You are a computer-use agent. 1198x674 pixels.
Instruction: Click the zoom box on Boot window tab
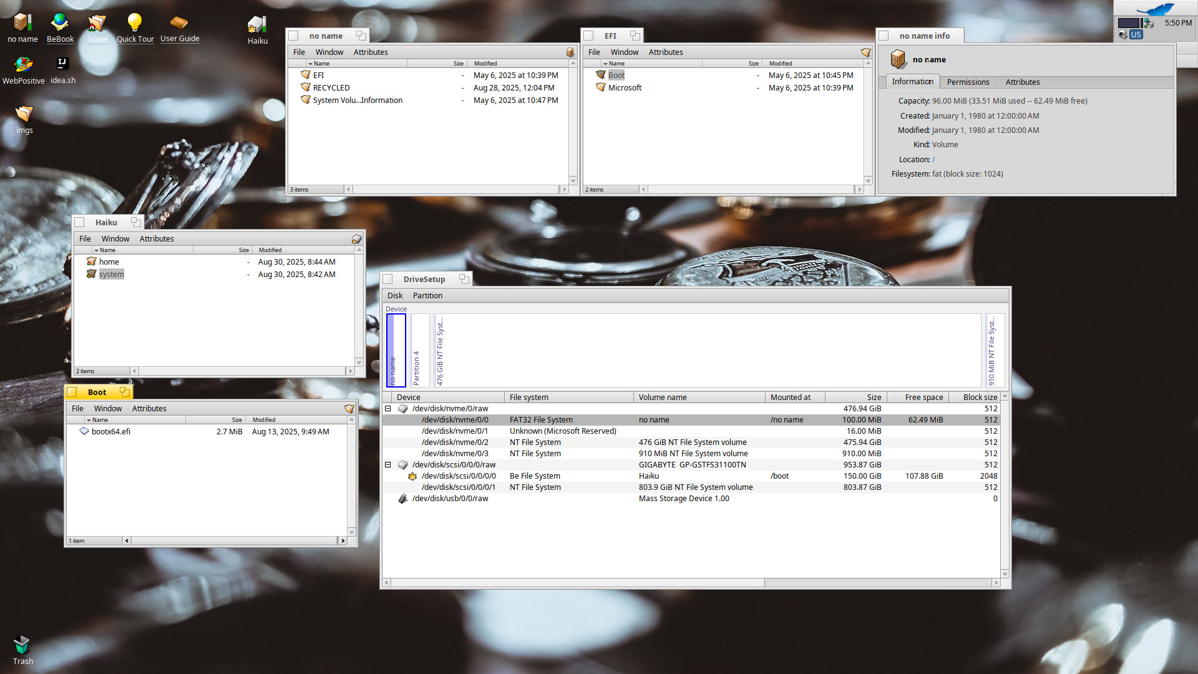tap(124, 392)
